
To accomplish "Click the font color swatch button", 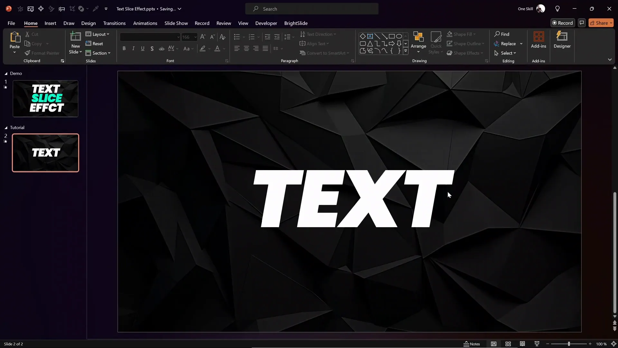I will point(217,48).
